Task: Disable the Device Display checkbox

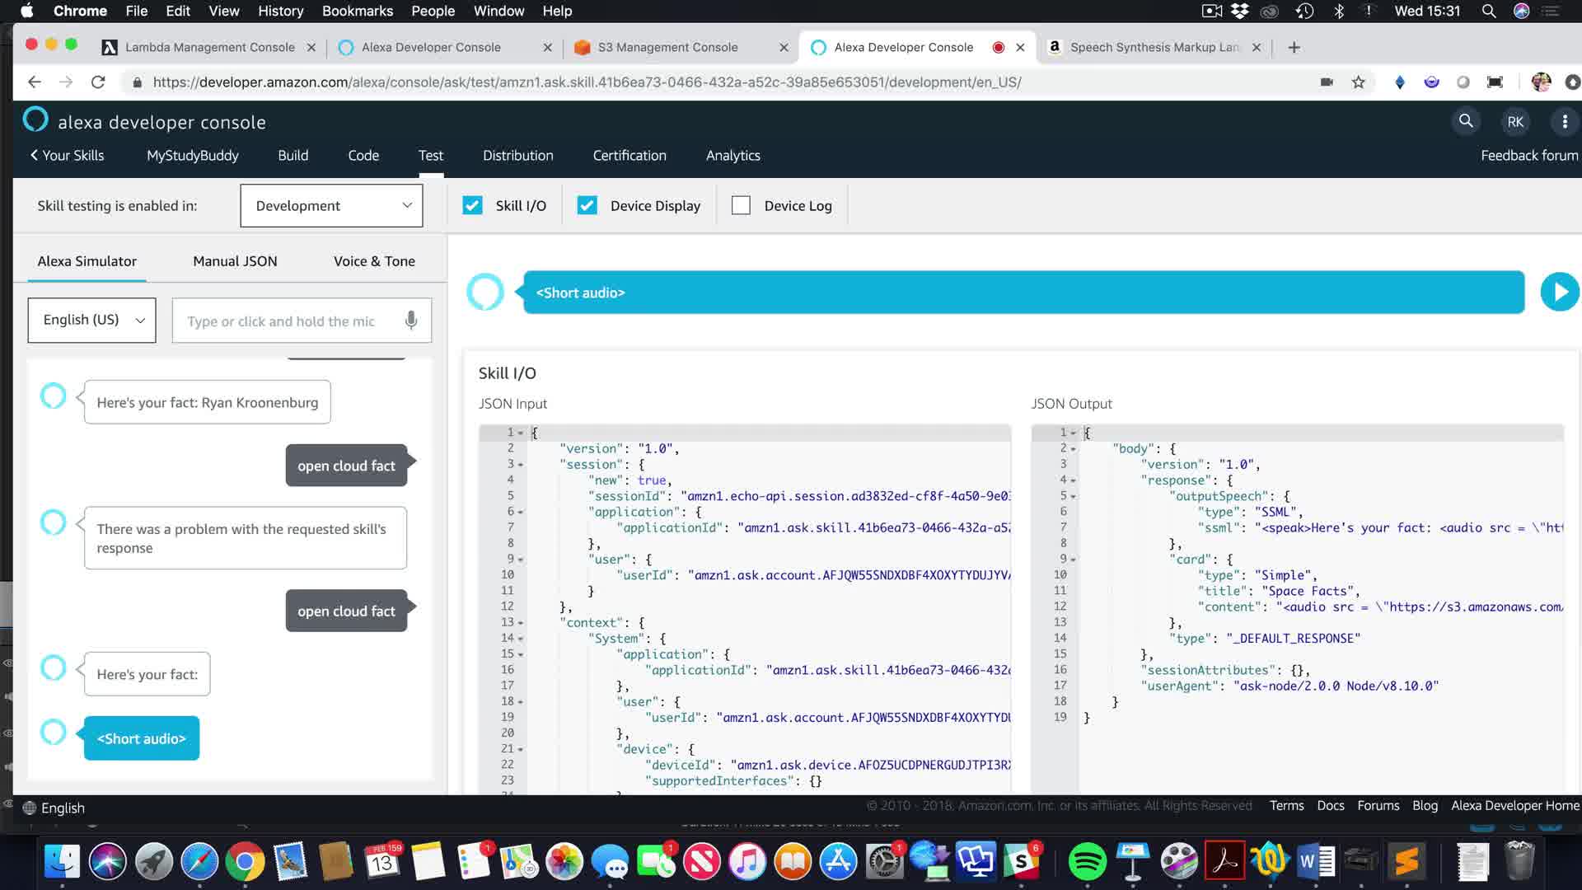Action: pos(587,205)
